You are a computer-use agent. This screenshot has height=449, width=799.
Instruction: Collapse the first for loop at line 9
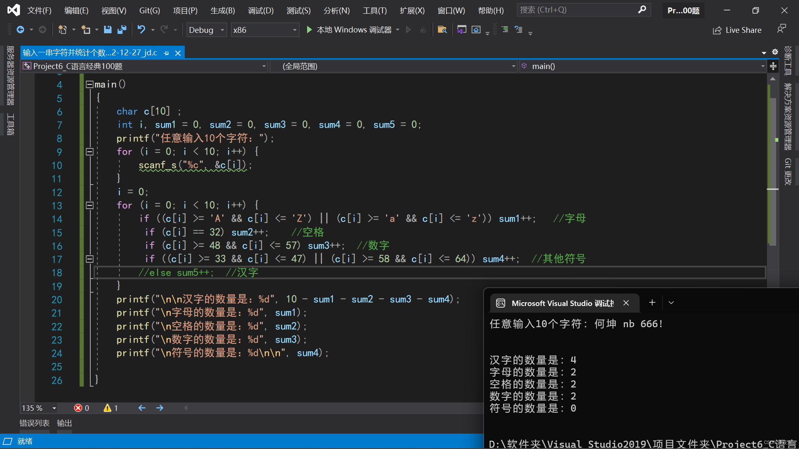(89, 152)
